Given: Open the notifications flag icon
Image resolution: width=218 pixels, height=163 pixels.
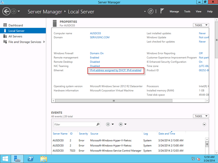Looking at the screenshot, I should [162, 11].
